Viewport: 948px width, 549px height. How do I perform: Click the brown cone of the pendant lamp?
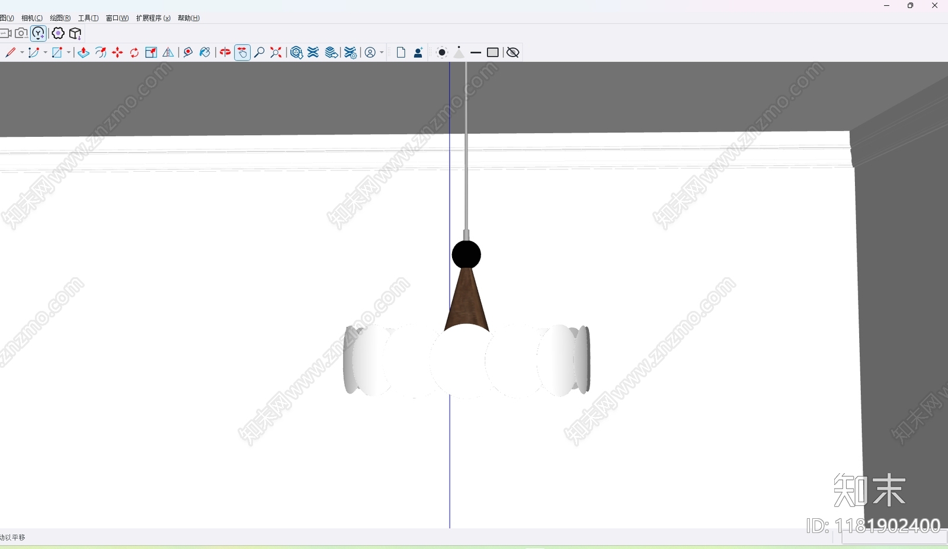coord(467,299)
